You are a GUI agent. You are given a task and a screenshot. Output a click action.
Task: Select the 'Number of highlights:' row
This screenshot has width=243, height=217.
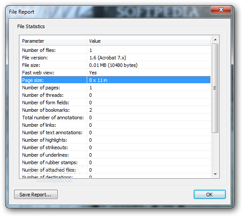[115, 140]
